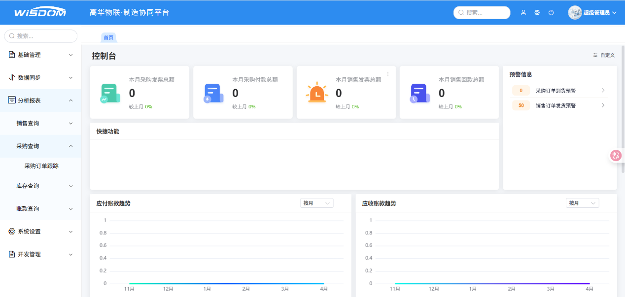This screenshot has height=297, width=625.
Task: Click the orange alarm sales invoice icon
Action: pos(317,92)
